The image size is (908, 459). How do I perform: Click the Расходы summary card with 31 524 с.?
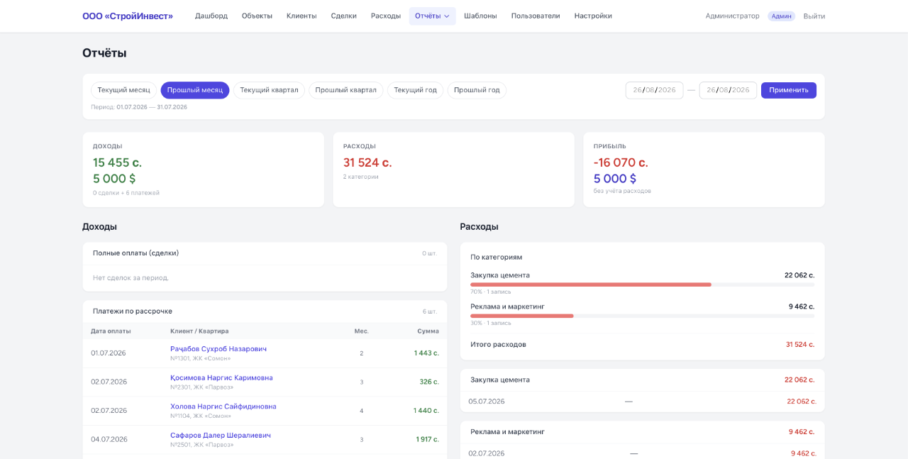tap(453, 170)
